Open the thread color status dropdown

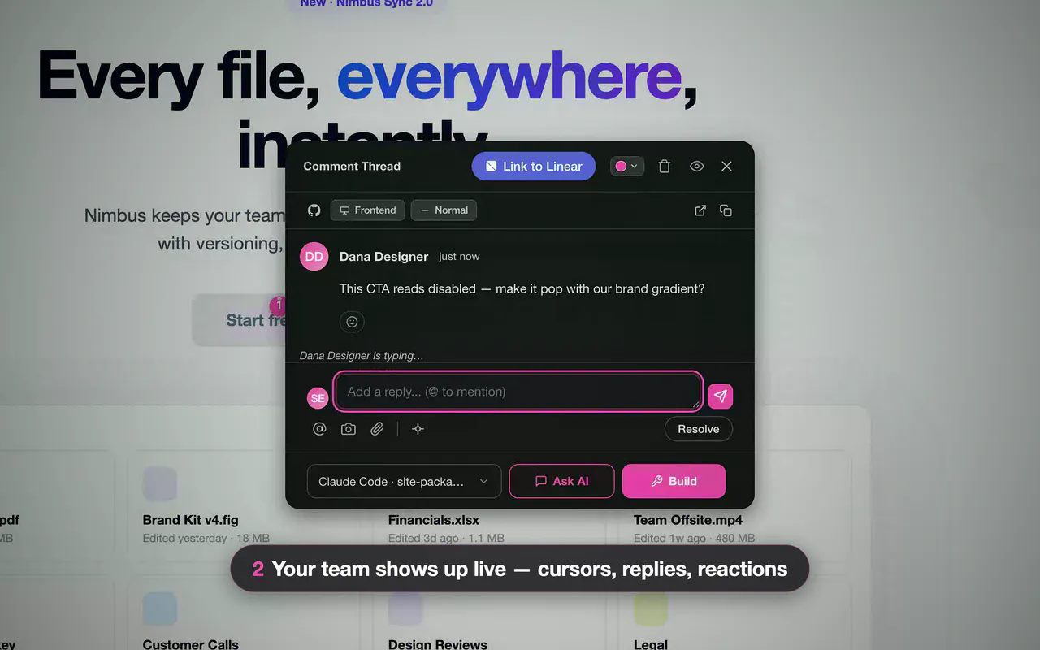pyautogui.click(x=626, y=167)
